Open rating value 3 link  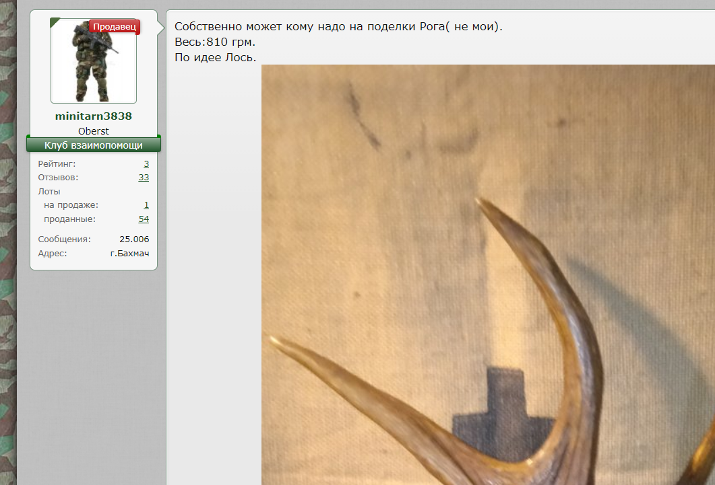pos(146,164)
